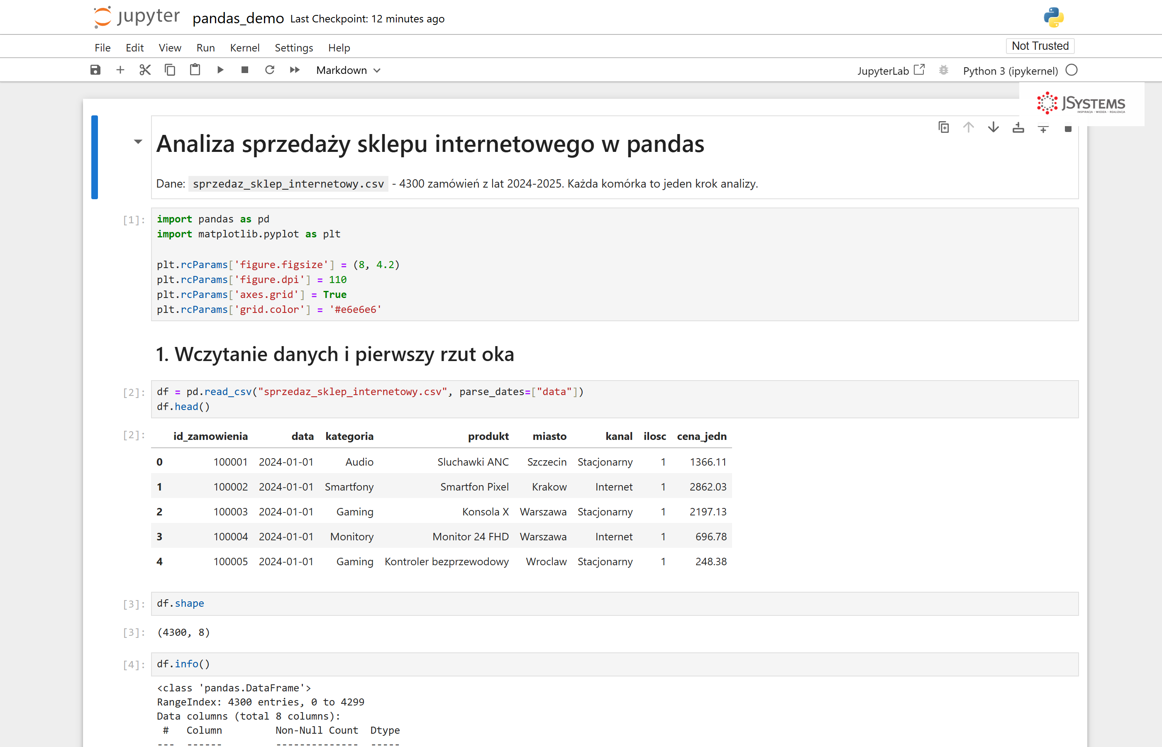Insert a new cell with plus icon
The height and width of the screenshot is (747, 1162).
click(120, 70)
